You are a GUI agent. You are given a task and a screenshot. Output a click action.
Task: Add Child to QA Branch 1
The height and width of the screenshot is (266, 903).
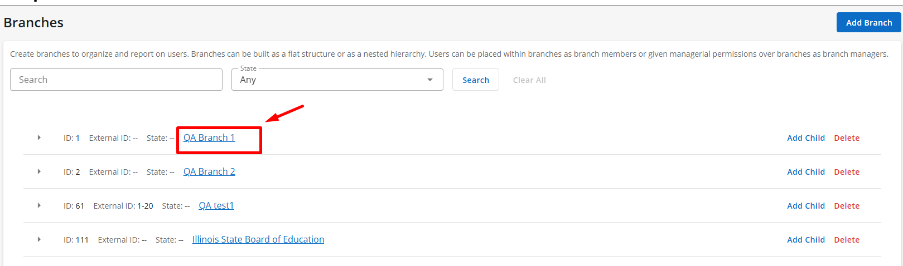coord(805,138)
